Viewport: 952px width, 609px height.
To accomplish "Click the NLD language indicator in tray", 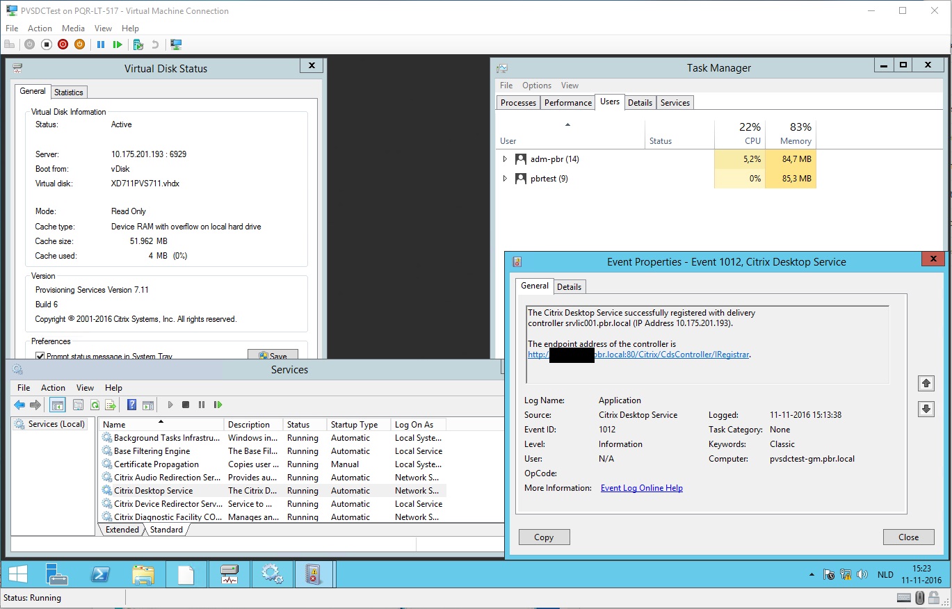I will click(885, 575).
